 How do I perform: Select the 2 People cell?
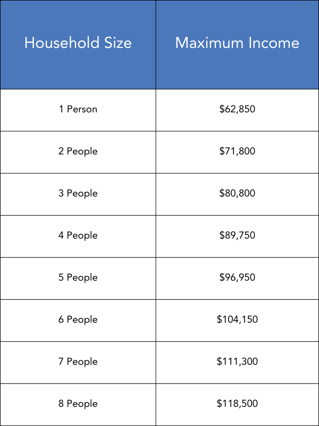[x=78, y=152]
